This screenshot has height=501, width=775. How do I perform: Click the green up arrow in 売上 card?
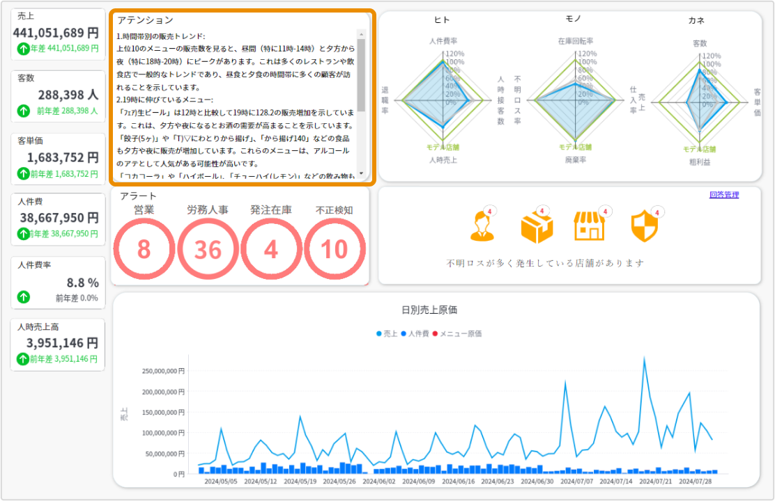tap(23, 49)
